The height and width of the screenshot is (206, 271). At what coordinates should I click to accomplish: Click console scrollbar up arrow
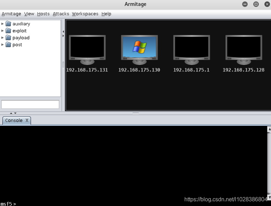[269, 129]
